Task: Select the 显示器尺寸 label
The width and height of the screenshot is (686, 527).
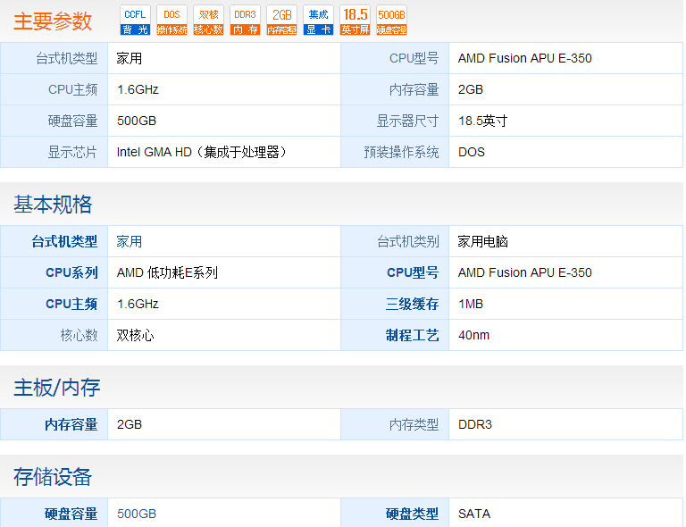Action: 407,121
